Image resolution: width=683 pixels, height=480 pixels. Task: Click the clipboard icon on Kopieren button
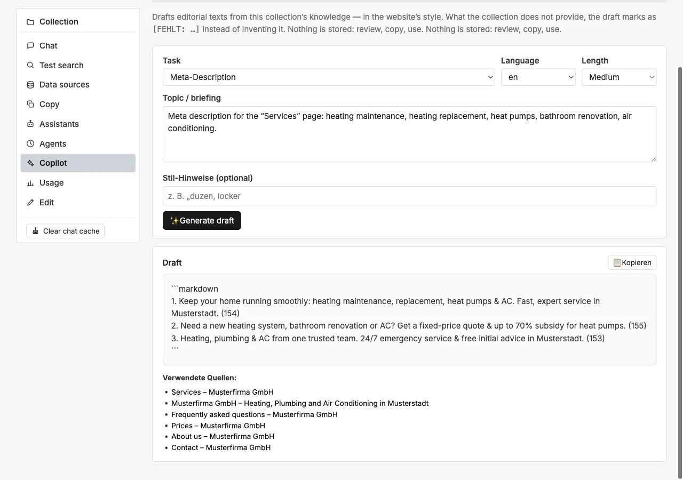pyautogui.click(x=617, y=262)
